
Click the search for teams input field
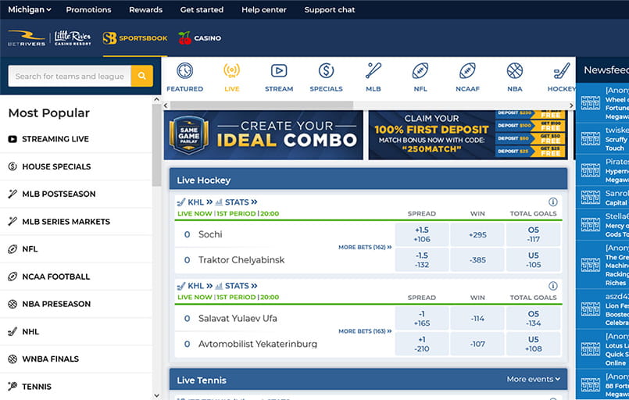[70, 76]
